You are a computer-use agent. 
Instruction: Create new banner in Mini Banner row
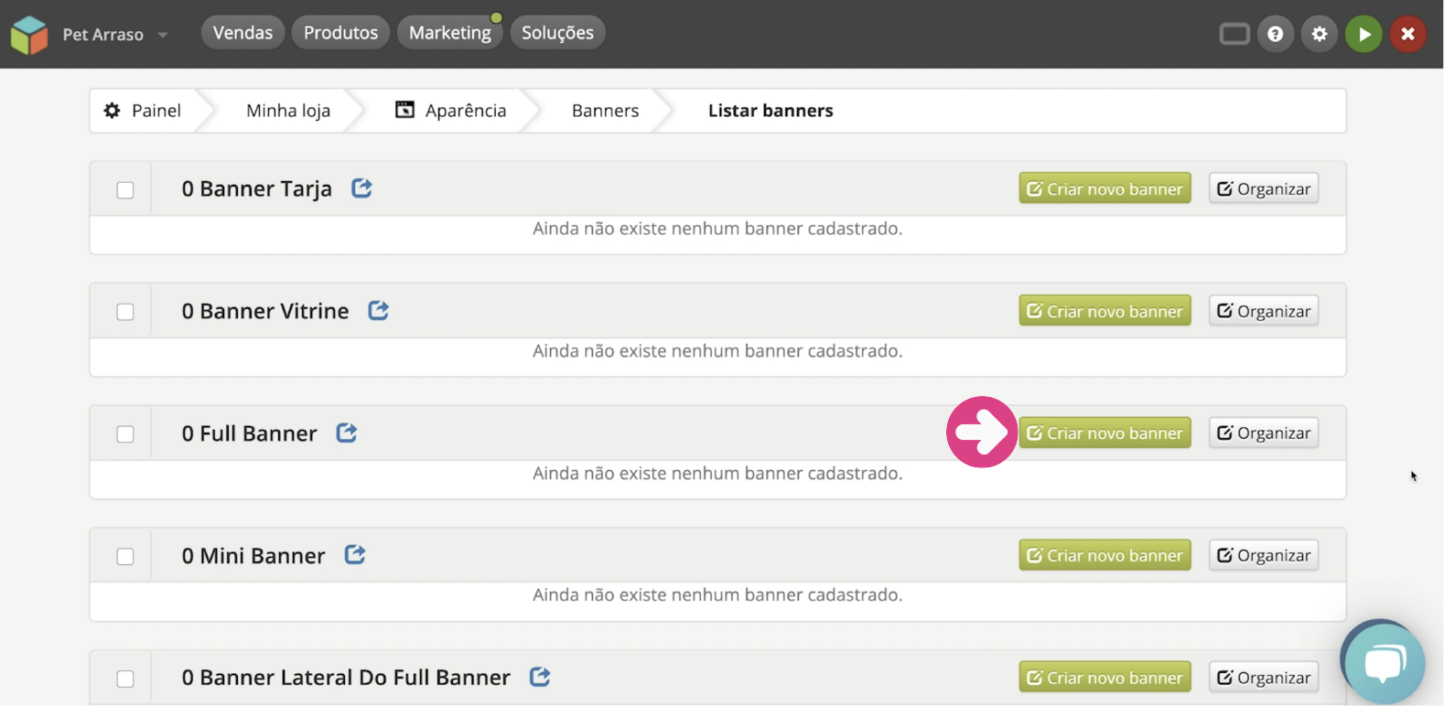tap(1105, 555)
